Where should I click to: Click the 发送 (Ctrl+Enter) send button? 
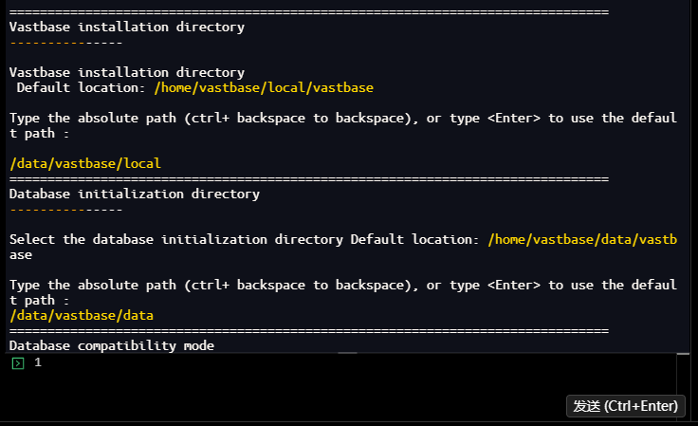625,406
